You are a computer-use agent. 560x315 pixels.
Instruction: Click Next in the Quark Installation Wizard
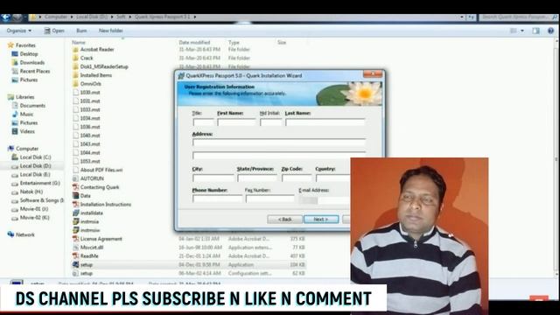point(321,220)
